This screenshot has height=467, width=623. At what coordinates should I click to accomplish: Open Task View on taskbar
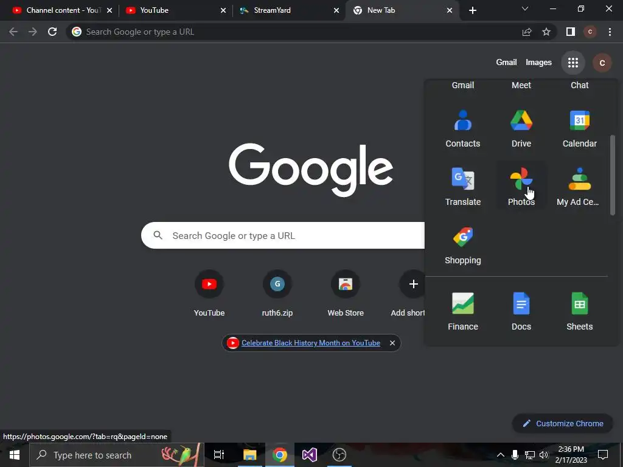(x=219, y=455)
